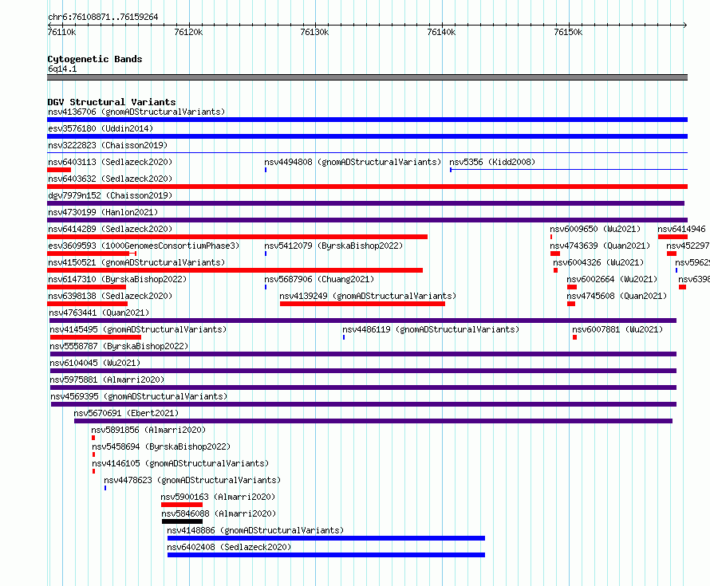Viewport: 710px width, 586px height.
Task: Select nsv4763441 (Quan2021) variant
Action: pyautogui.click(x=99, y=313)
